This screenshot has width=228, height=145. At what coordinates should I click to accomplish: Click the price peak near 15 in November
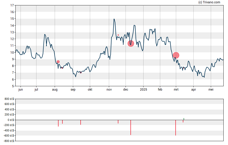[114, 19]
